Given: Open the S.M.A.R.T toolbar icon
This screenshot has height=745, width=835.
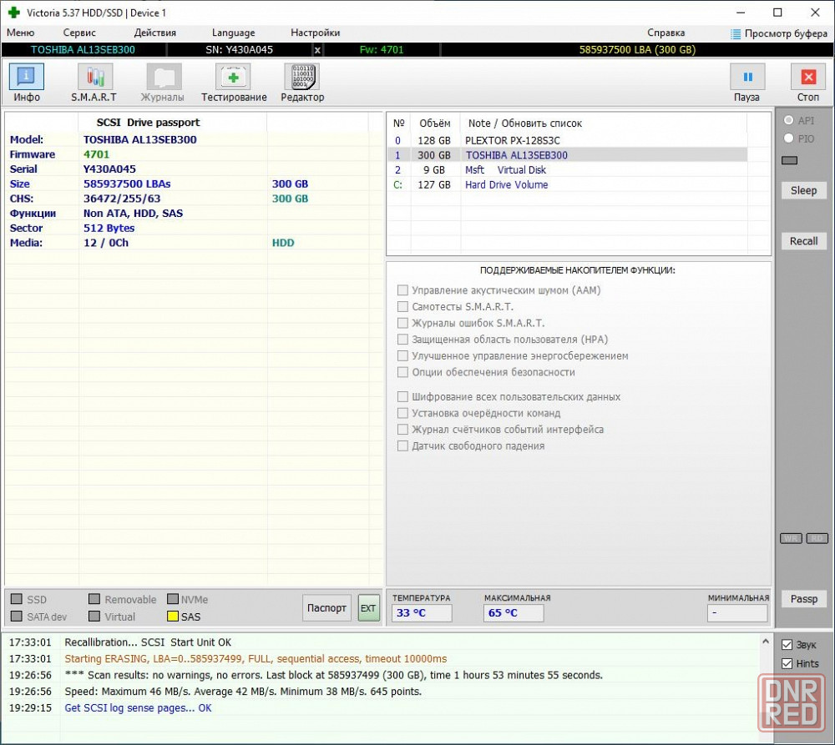Looking at the screenshot, I should pyautogui.click(x=95, y=77).
